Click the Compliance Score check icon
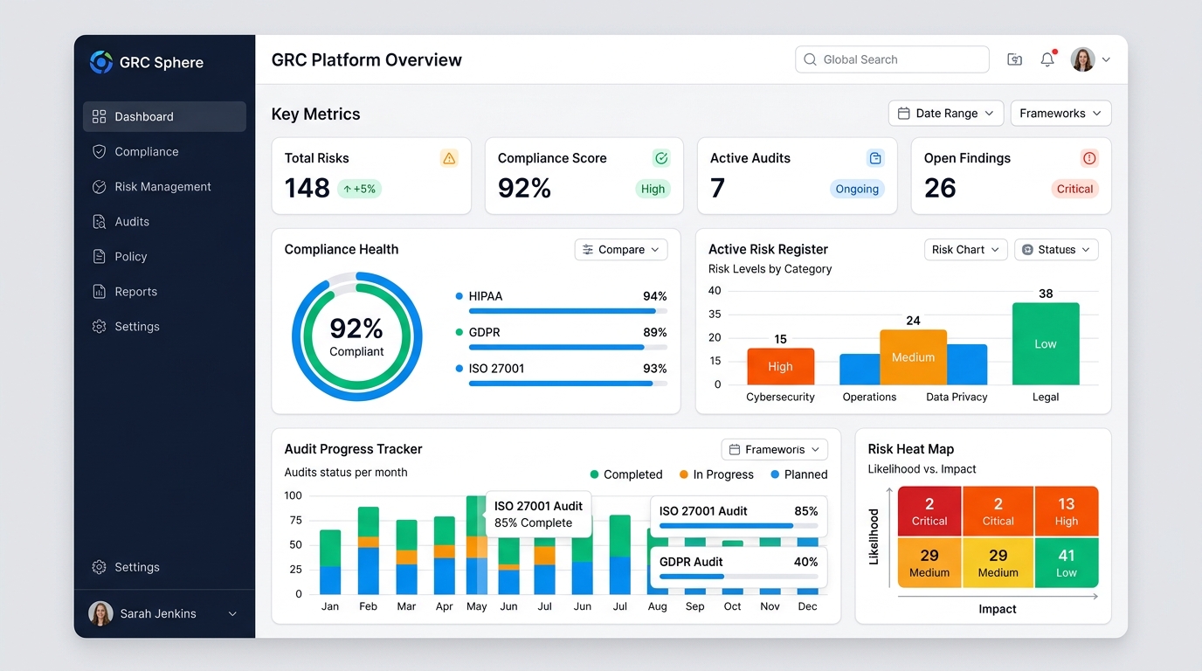 [661, 158]
